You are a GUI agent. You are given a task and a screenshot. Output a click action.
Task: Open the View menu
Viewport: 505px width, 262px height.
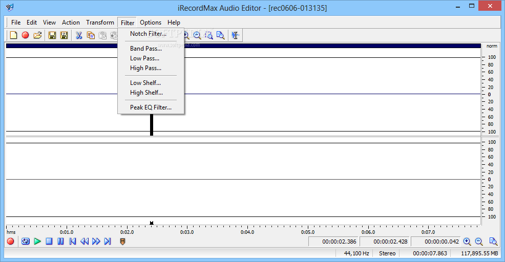coord(49,22)
